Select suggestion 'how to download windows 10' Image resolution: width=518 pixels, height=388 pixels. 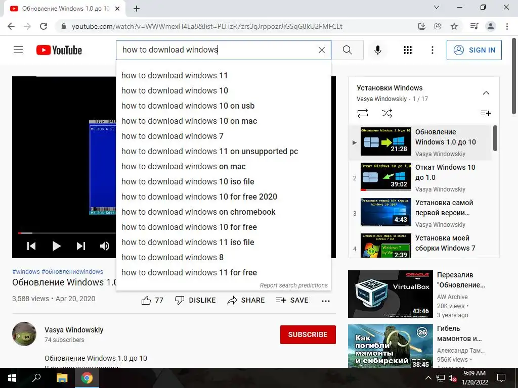(x=223, y=91)
